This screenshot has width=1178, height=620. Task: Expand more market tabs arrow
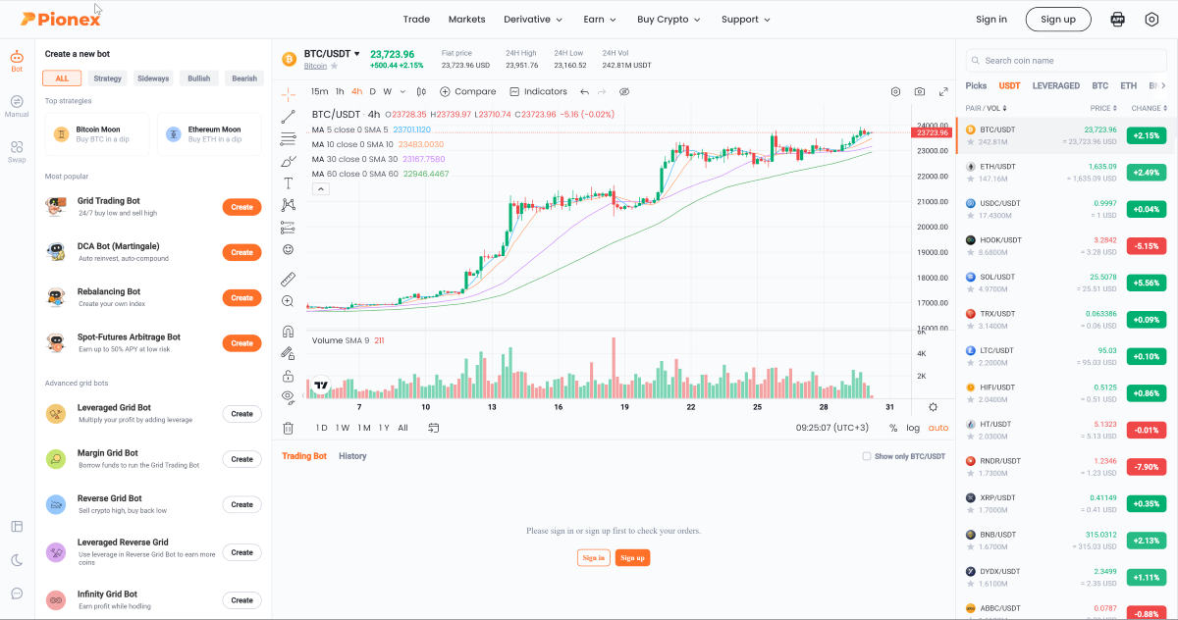tap(1164, 85)
